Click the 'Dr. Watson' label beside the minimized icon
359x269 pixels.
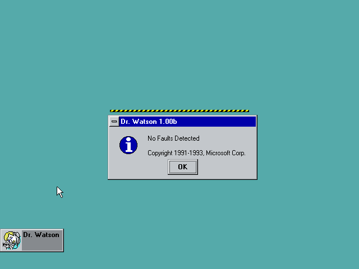[x=41, y=235]
